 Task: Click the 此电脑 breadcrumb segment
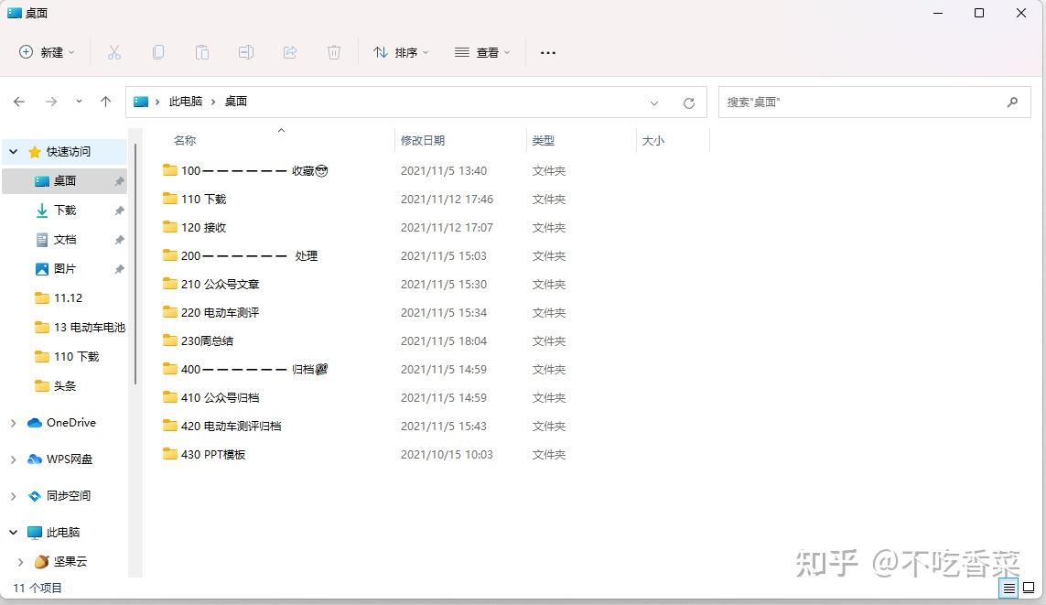click(x=186, y=102)
